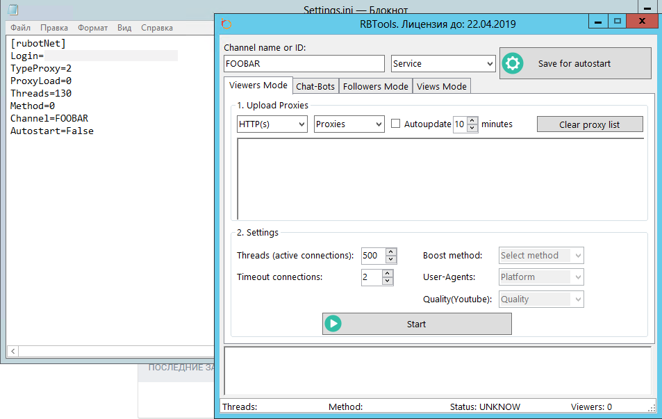Switch to the Followers Mode tab
Image resolution: width=662 pixels, height=419 pixels.
376,86
